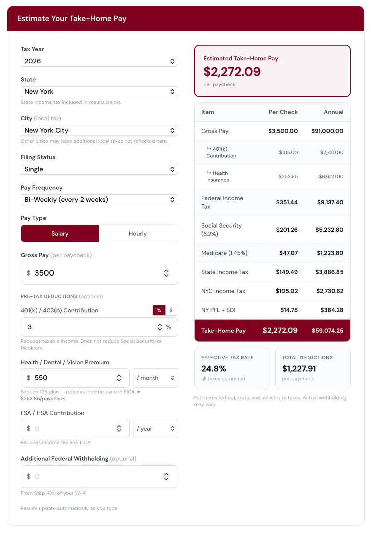Screen dimensions: 371x534
Task: Toggle 401(k) contribution to dollar mode
Action: [171, 310]
